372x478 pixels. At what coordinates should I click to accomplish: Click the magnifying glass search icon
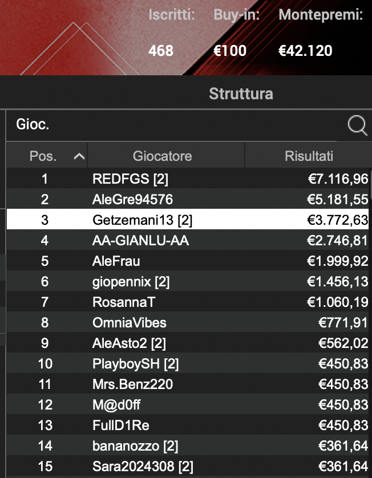click(357, 125)
